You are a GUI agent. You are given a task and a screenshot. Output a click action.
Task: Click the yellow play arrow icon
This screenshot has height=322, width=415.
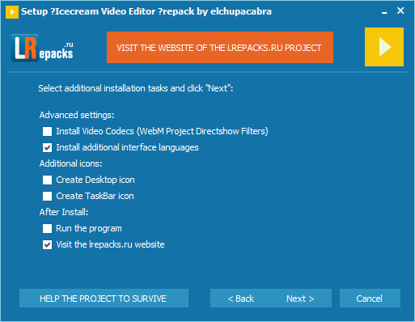(x=384, y=47)
